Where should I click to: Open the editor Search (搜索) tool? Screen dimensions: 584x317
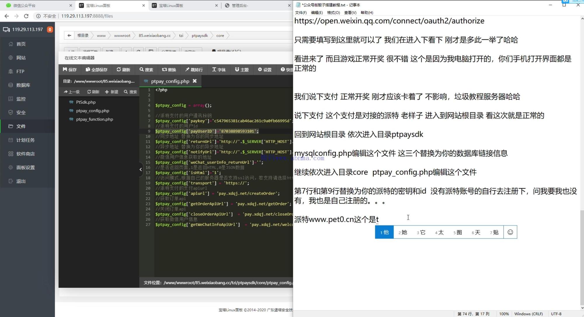point(146,69)
